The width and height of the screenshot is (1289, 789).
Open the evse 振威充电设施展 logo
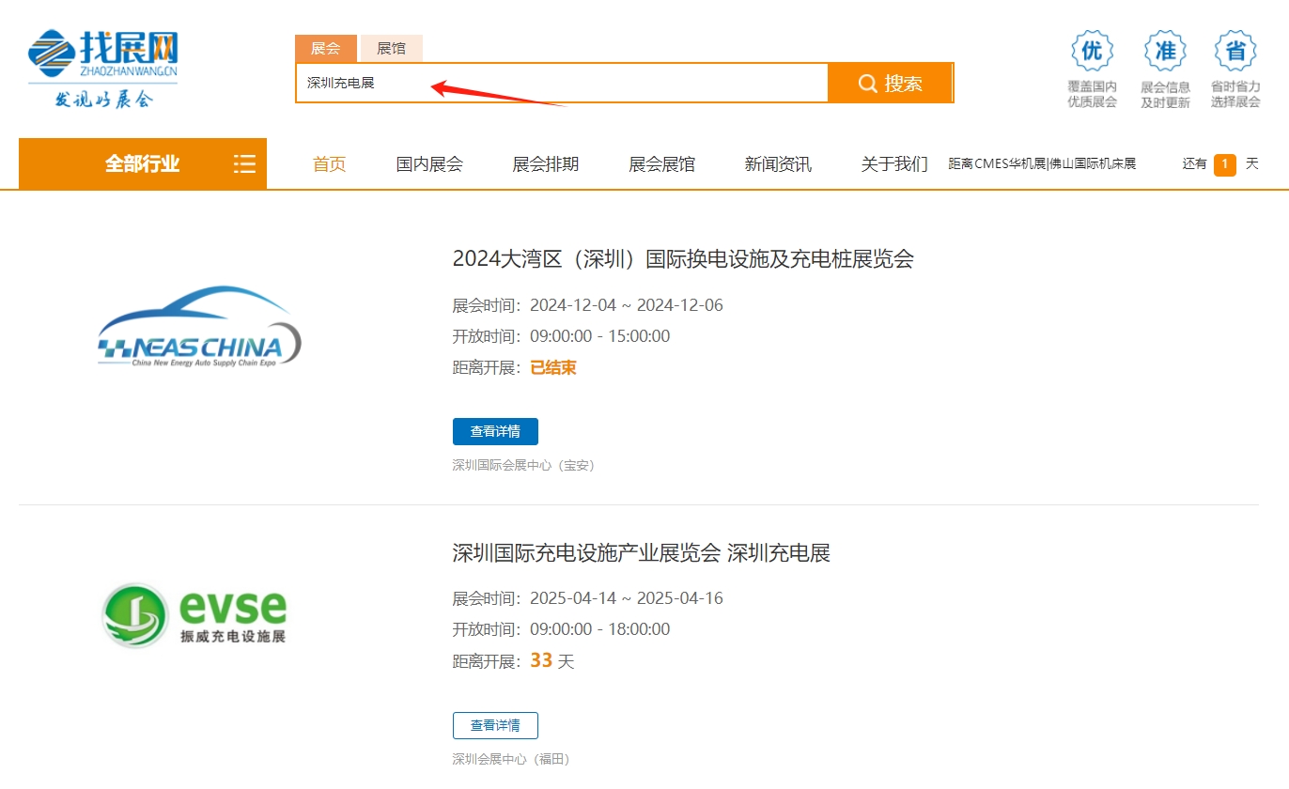[x=194, y=615]
